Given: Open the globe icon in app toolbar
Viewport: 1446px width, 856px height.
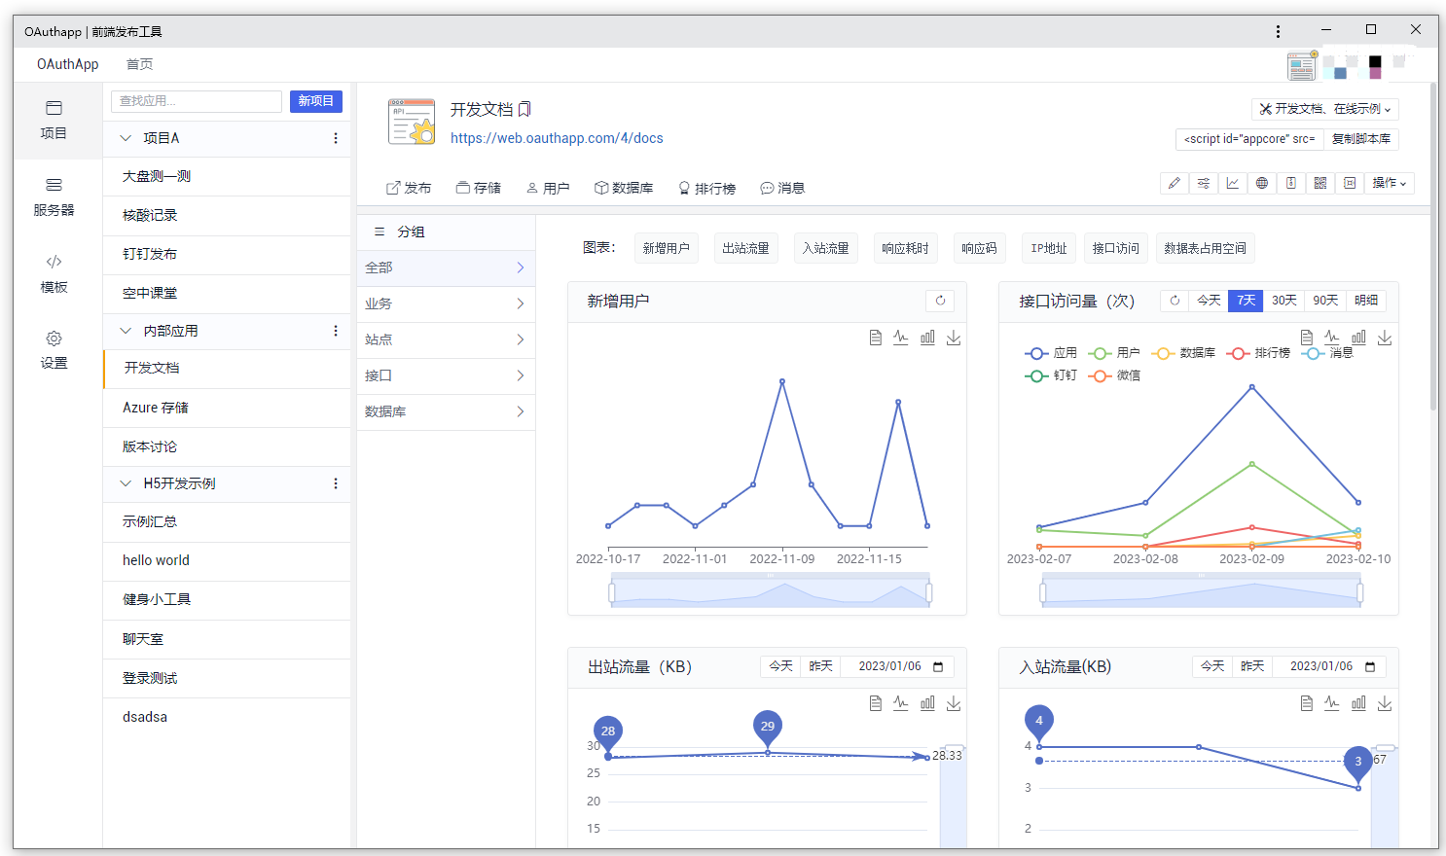Looking at the screenshot, I should (1262, 183).
